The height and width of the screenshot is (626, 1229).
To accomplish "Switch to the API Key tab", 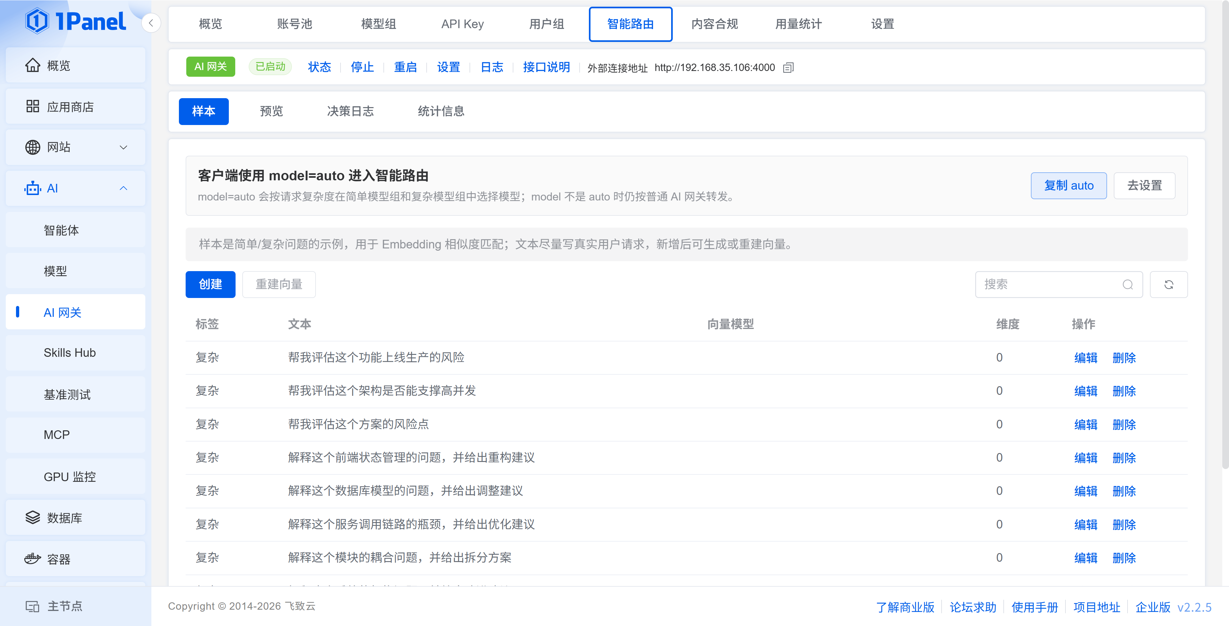I will coord(462,24).
